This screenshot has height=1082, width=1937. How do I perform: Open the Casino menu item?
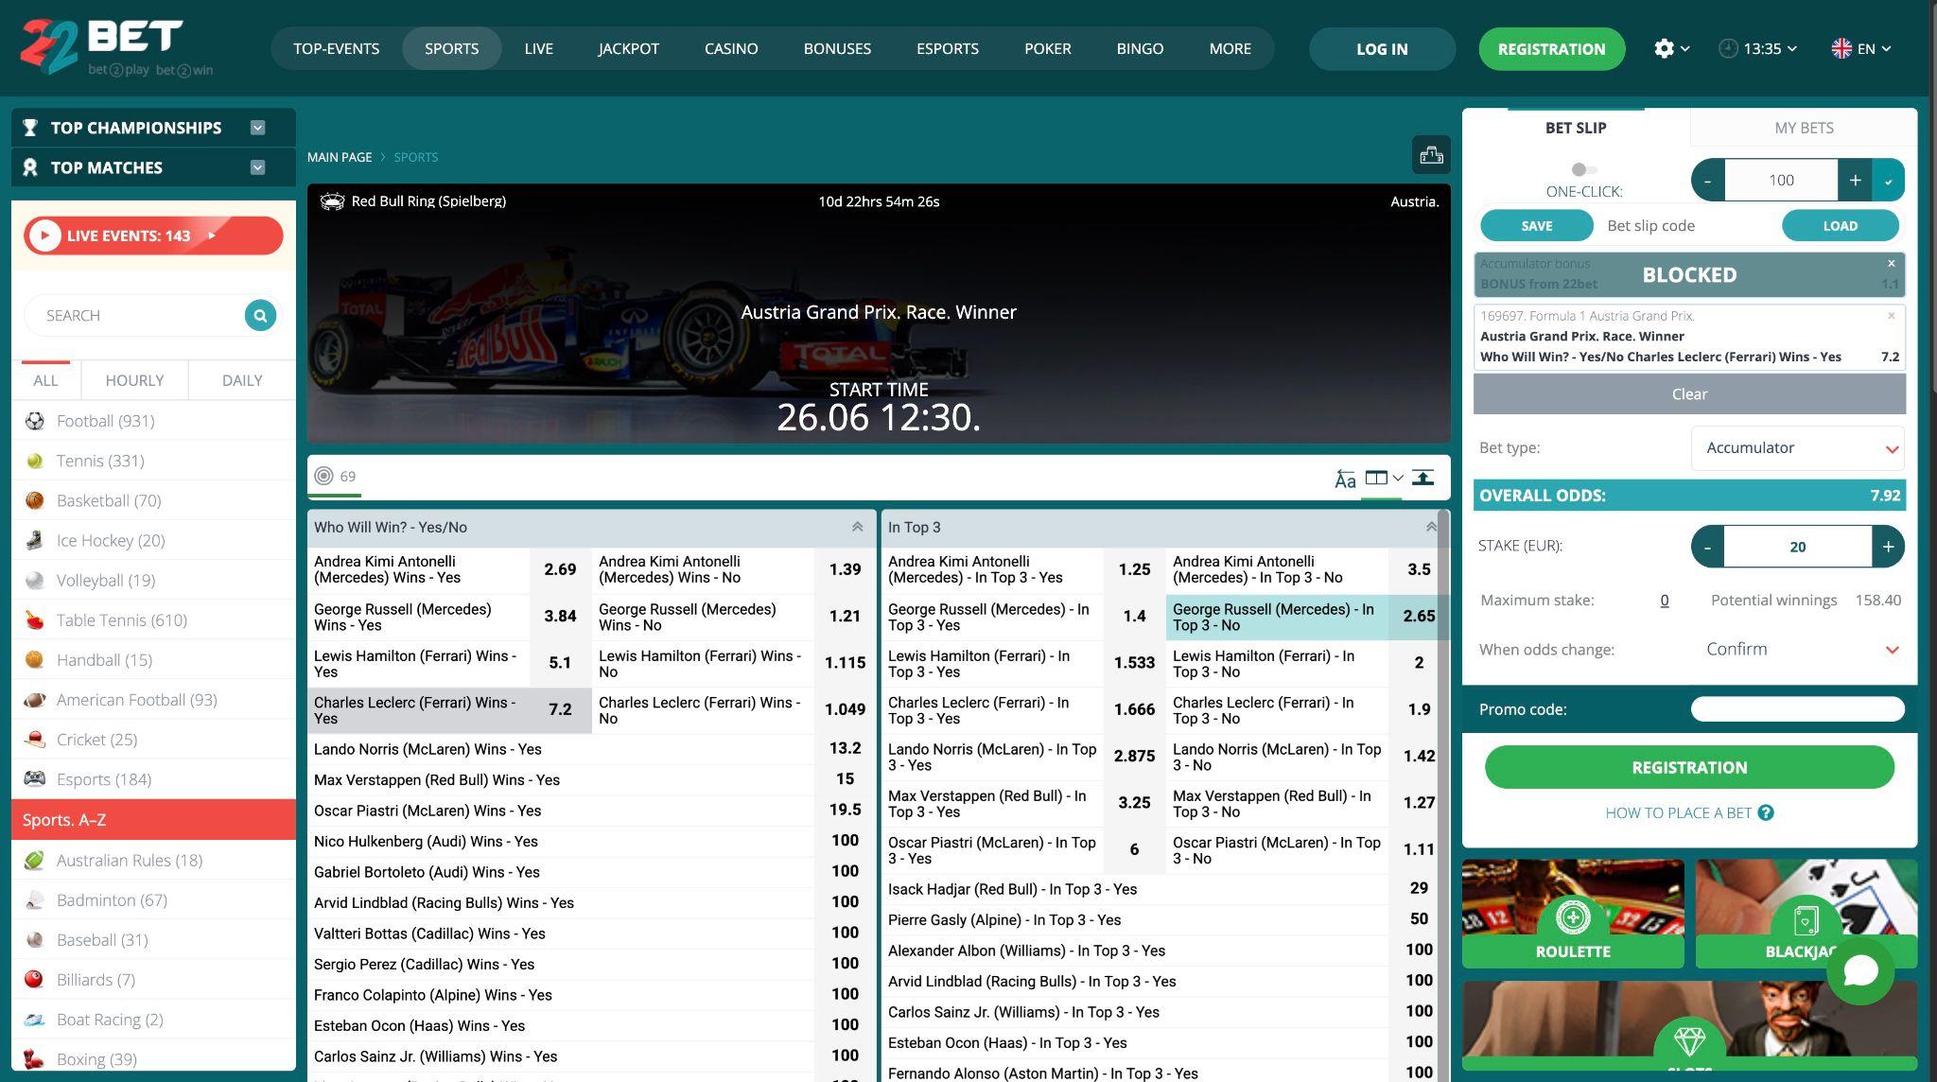731,48
